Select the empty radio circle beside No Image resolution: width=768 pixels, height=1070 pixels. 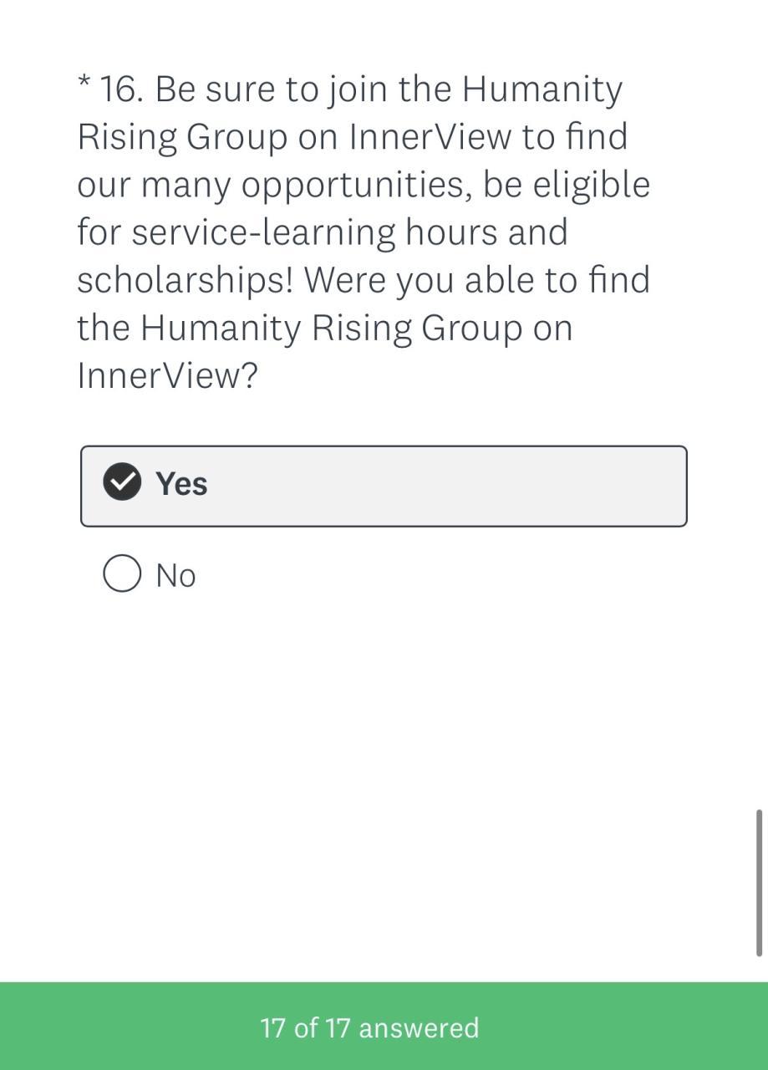[122, 574]
